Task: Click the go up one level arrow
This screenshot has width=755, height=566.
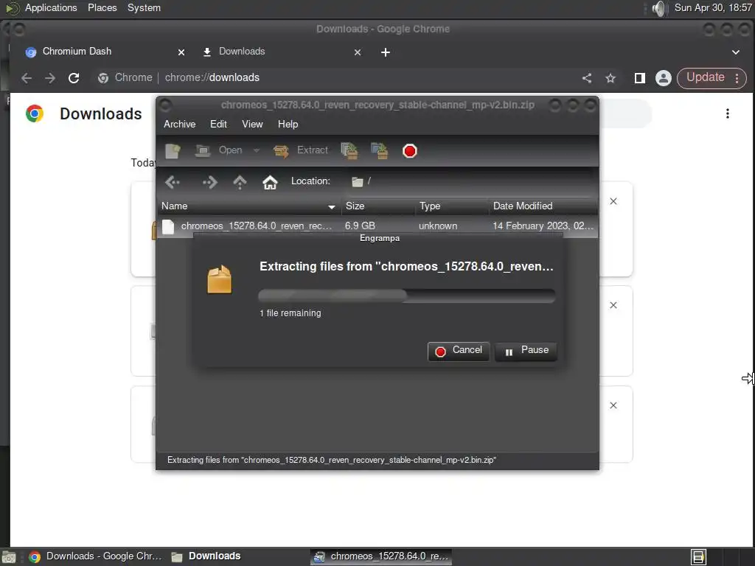Action: (x=240, y=182)
